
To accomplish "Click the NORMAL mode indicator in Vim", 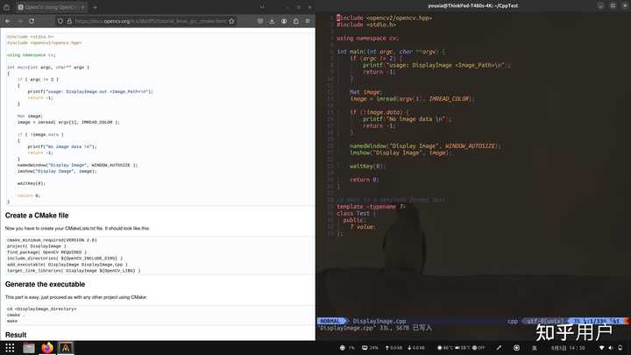I will tap(330, 321).
